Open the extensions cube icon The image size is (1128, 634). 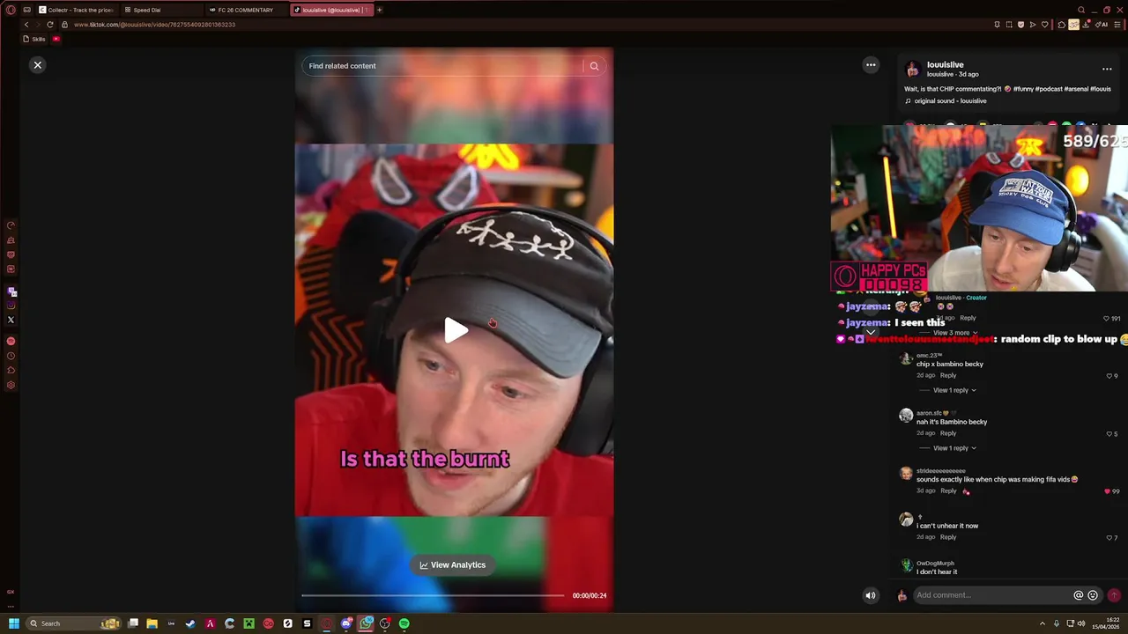click(1062, 25)
